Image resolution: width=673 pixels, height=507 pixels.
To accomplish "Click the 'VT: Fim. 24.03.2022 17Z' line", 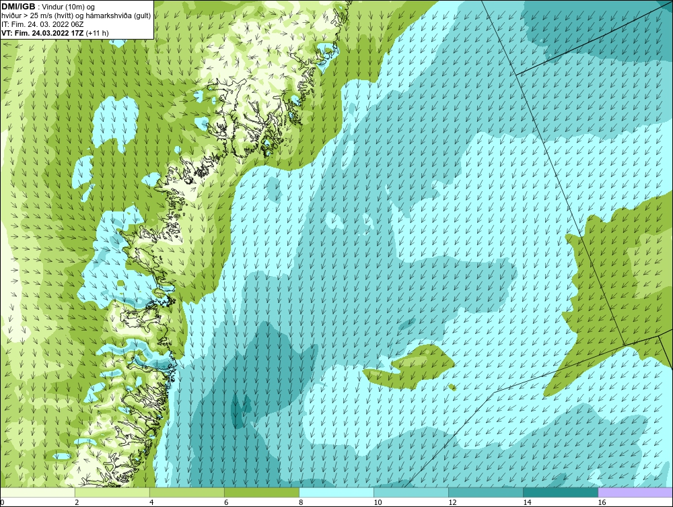I will [42, 33].
